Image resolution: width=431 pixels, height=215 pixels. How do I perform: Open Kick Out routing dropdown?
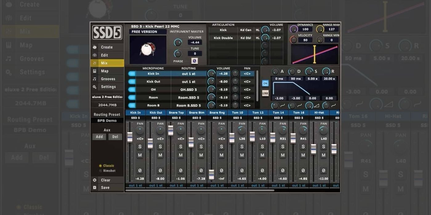click(189, 82)
